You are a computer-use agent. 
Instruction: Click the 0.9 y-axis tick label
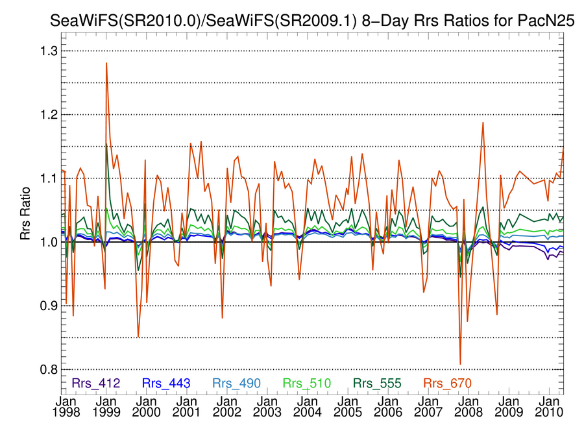(x=49, y=306)
